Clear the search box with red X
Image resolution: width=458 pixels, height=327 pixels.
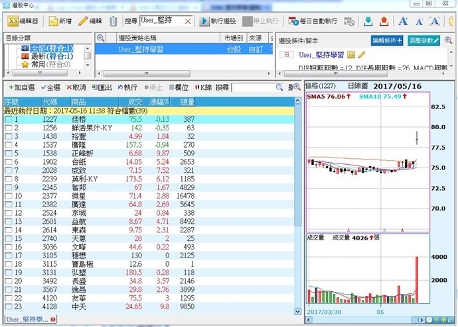click(x=187, y=21)
